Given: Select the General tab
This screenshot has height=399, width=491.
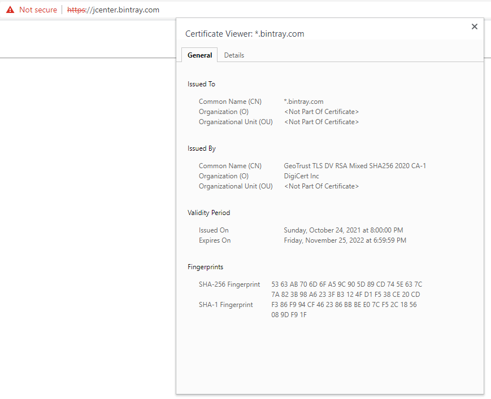Looking at the screenshot, I should pos(199,55).
